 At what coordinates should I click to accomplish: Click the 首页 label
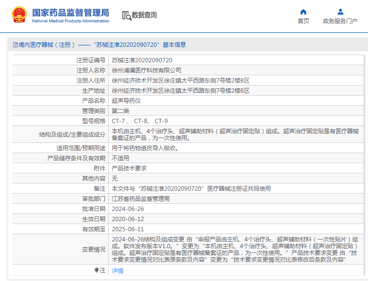[303, 21]
